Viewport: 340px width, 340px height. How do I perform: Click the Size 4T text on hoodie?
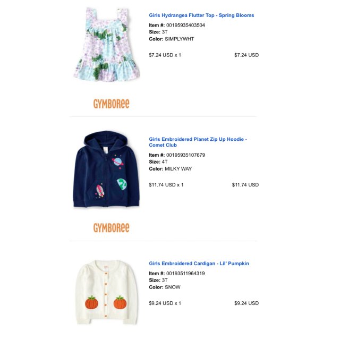click(x=158, y=161)
